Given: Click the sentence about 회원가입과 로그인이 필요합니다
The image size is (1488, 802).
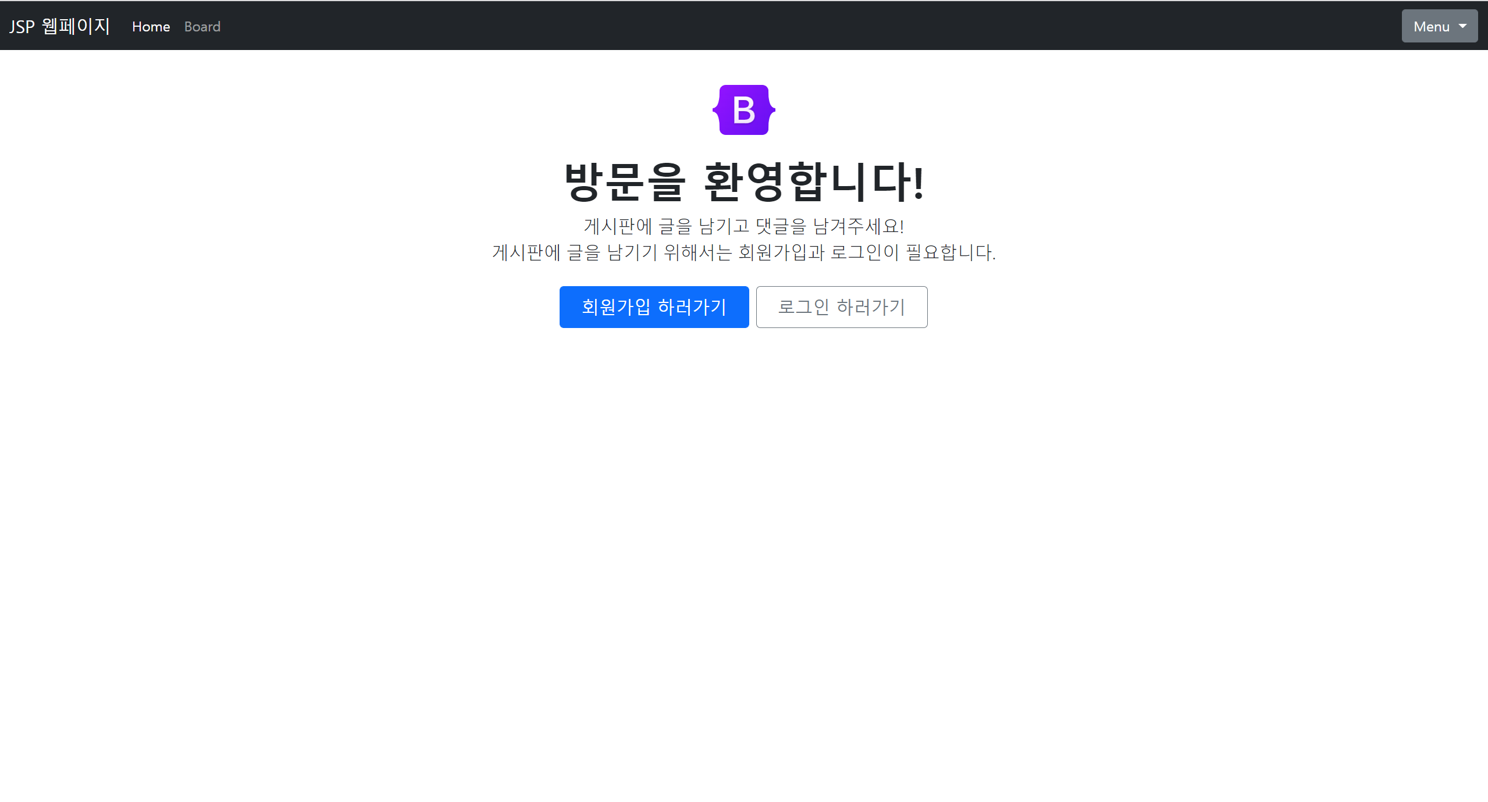Looking at the screenshot, I should (x=743, y=252).
